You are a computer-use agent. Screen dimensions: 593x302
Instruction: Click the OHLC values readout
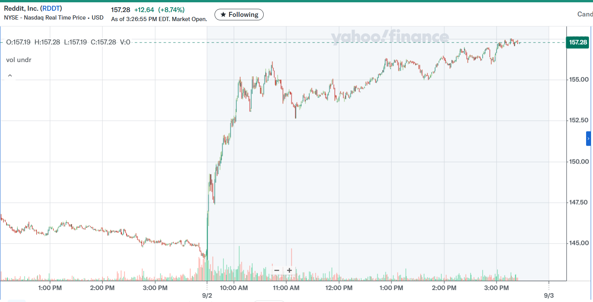68,42
